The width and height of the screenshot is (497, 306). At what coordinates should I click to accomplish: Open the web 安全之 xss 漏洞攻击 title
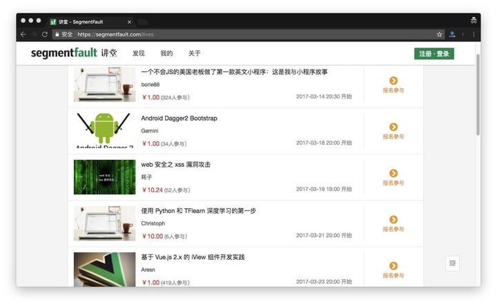[x=175, y=165]
